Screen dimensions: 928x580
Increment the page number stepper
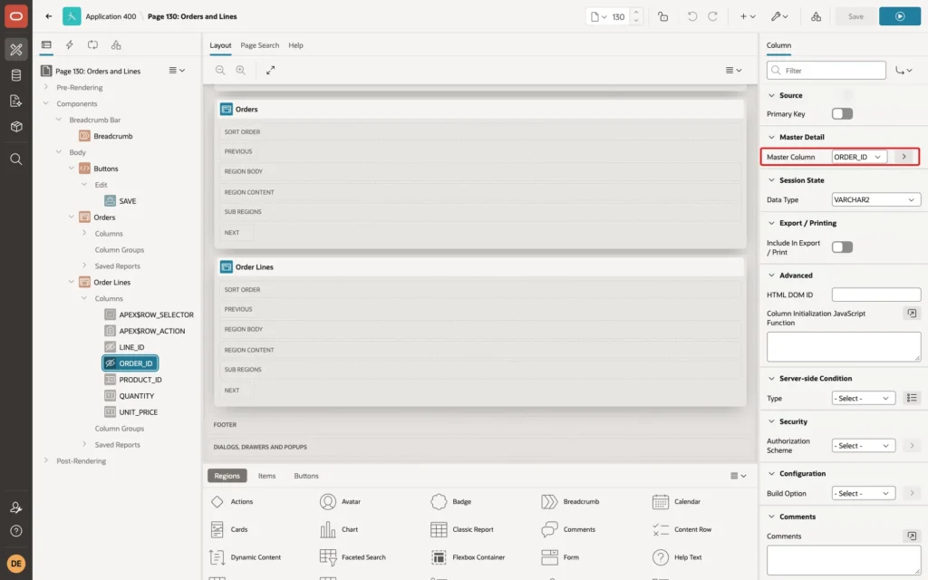coord(635,13)
